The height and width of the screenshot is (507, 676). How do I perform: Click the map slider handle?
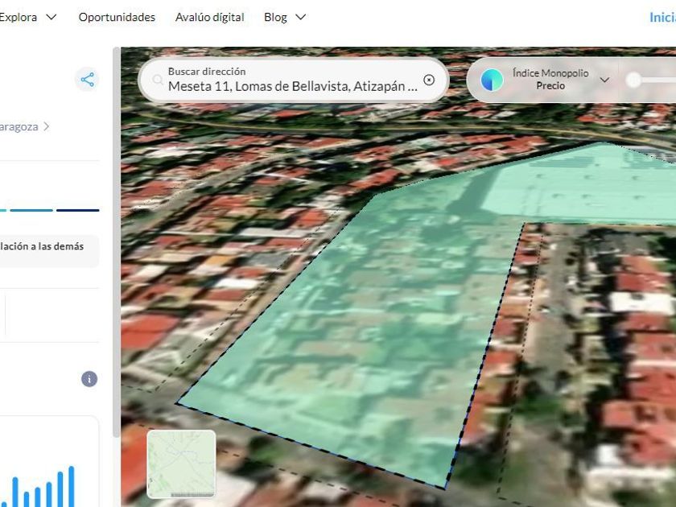tap(634, 80)
